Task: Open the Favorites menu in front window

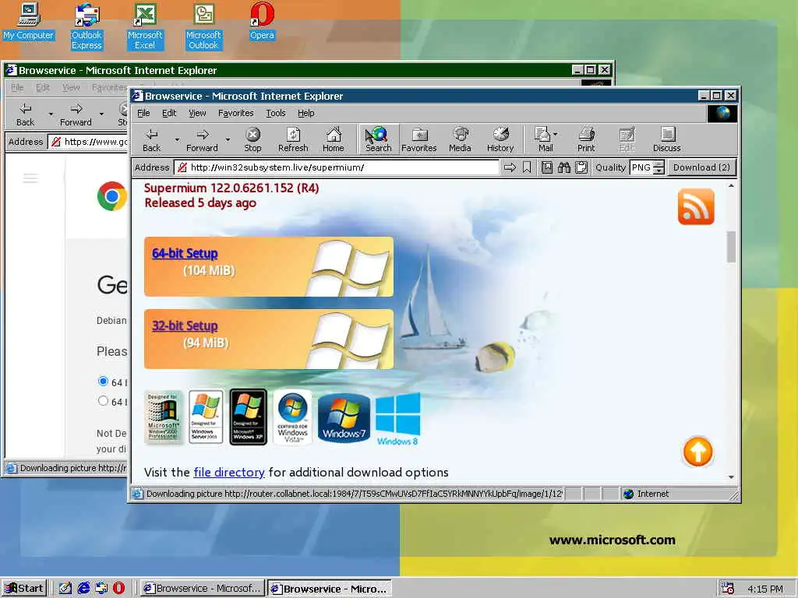Action: click(x=235, y=113)
